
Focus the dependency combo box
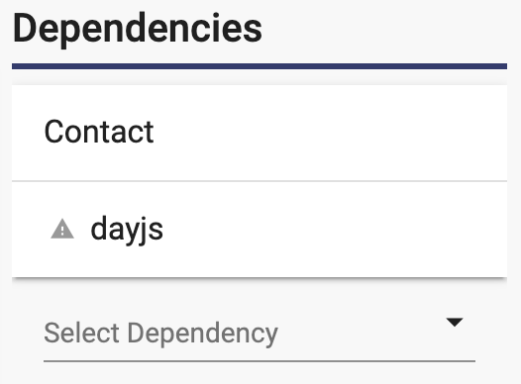[x=260, y=333]
